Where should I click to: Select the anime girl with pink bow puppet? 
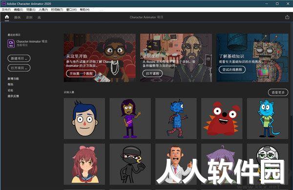click(x=84, y=164)
